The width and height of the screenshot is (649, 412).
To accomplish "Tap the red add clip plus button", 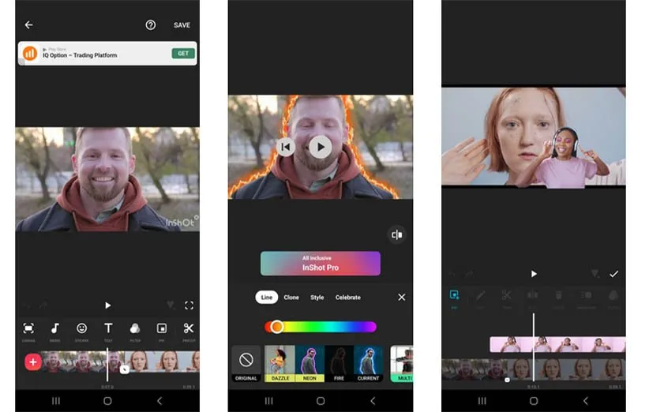I will pos(33,362).
